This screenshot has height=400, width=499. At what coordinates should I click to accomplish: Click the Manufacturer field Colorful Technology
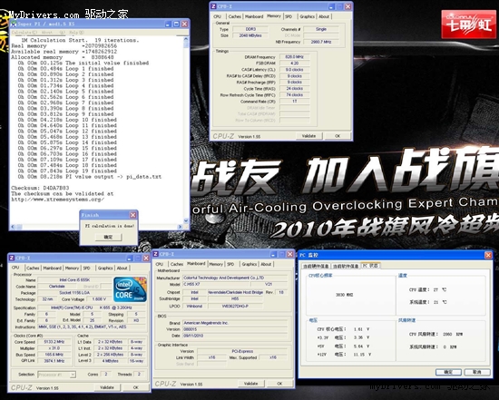(235, 278)
